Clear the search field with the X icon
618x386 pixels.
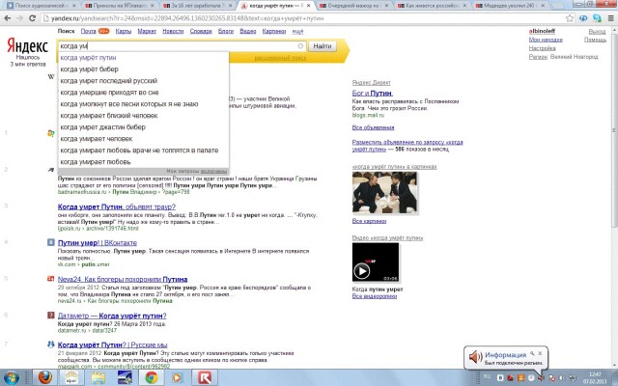pyautogui.click(x=300, y=45)
